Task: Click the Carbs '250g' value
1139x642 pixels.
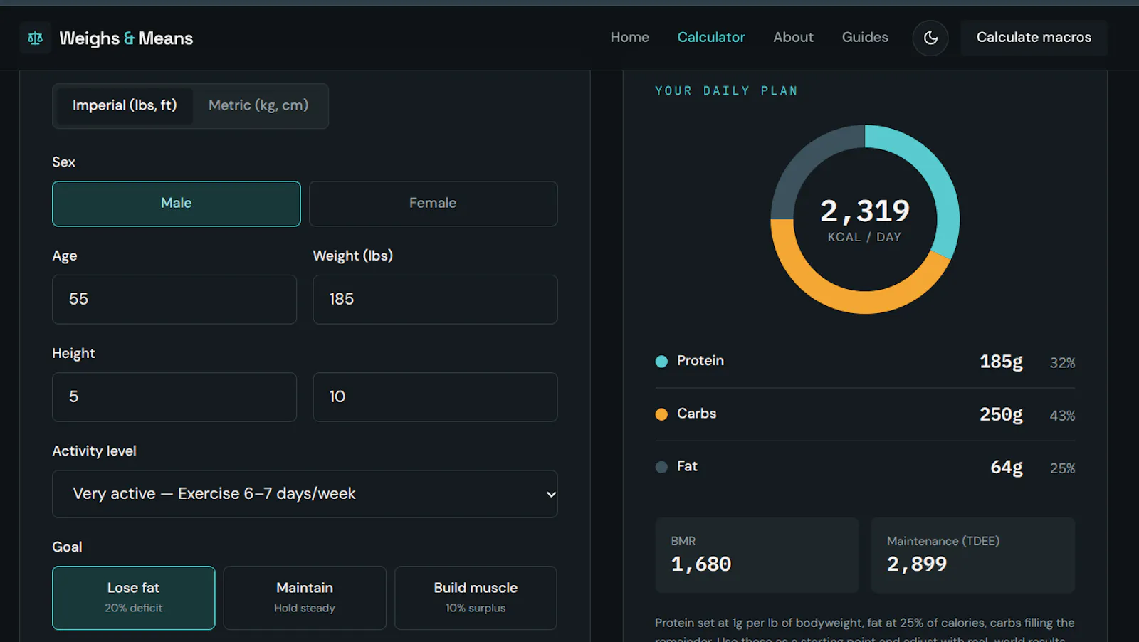Action: (x=1001, y=414)
